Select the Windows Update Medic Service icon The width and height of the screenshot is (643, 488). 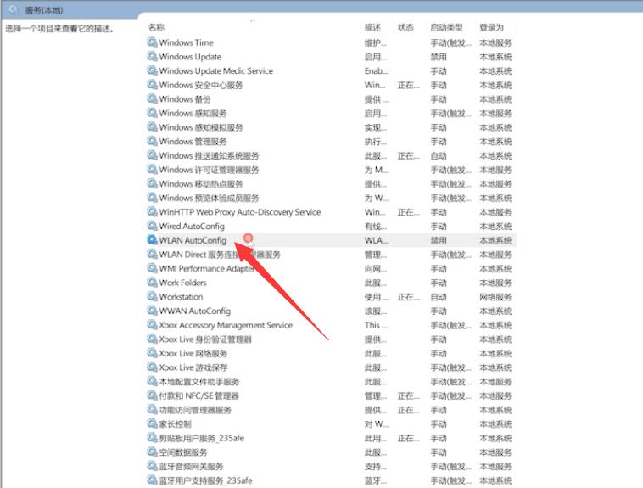(x=152, y=70)
